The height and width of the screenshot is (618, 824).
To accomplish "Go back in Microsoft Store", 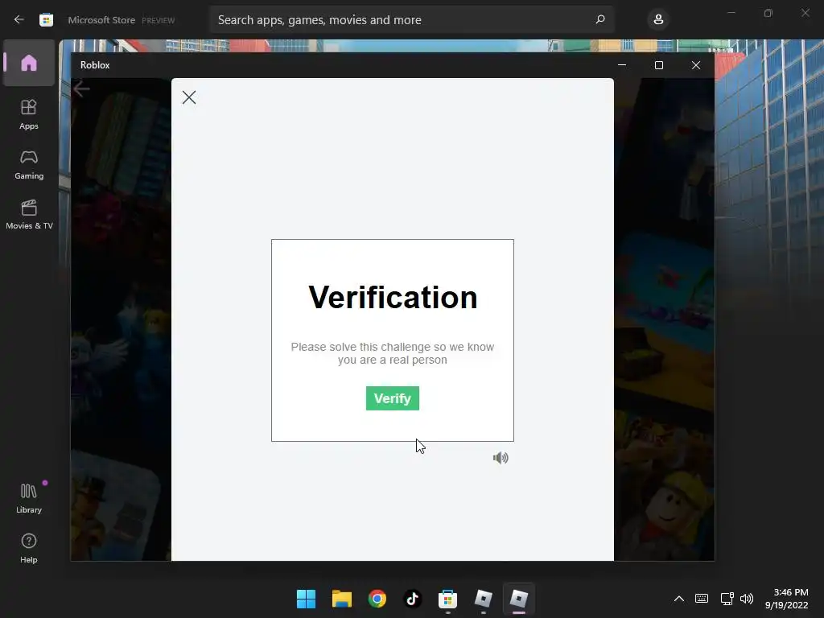I will coord(19,19).
